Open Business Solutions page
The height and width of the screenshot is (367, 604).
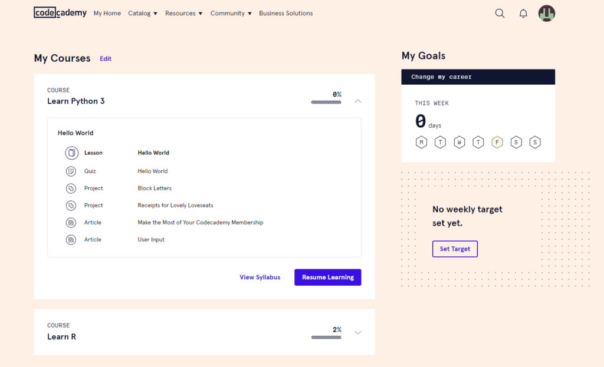point(286,13)
